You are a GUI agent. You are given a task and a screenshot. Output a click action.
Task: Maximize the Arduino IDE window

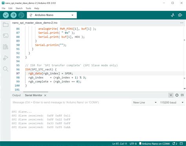[x=173, y=3]
